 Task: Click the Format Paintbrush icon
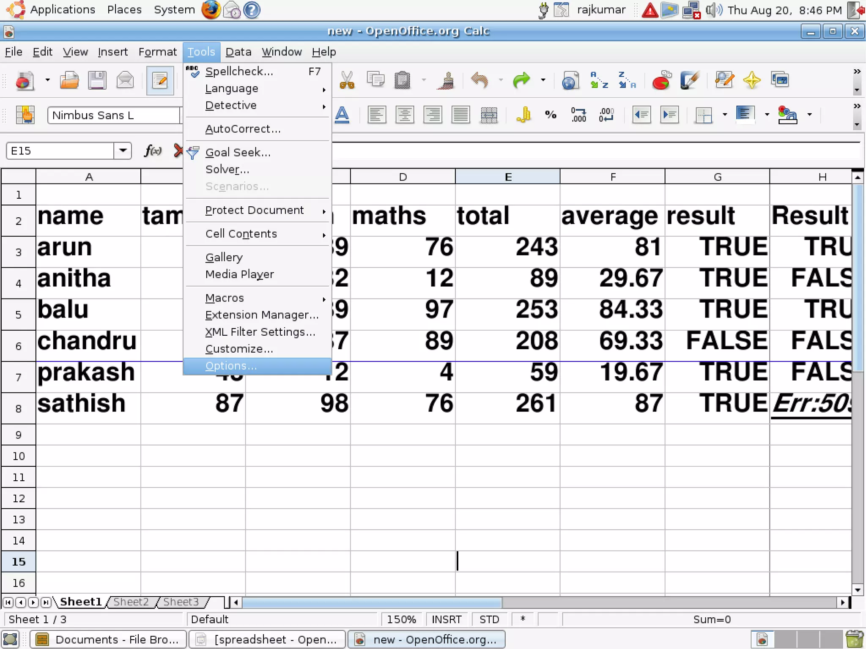(446, 80)
